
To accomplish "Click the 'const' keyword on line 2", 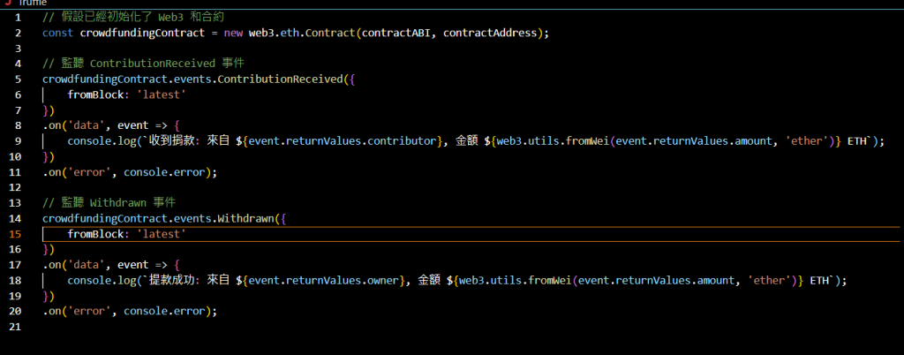I will point(57,33).
